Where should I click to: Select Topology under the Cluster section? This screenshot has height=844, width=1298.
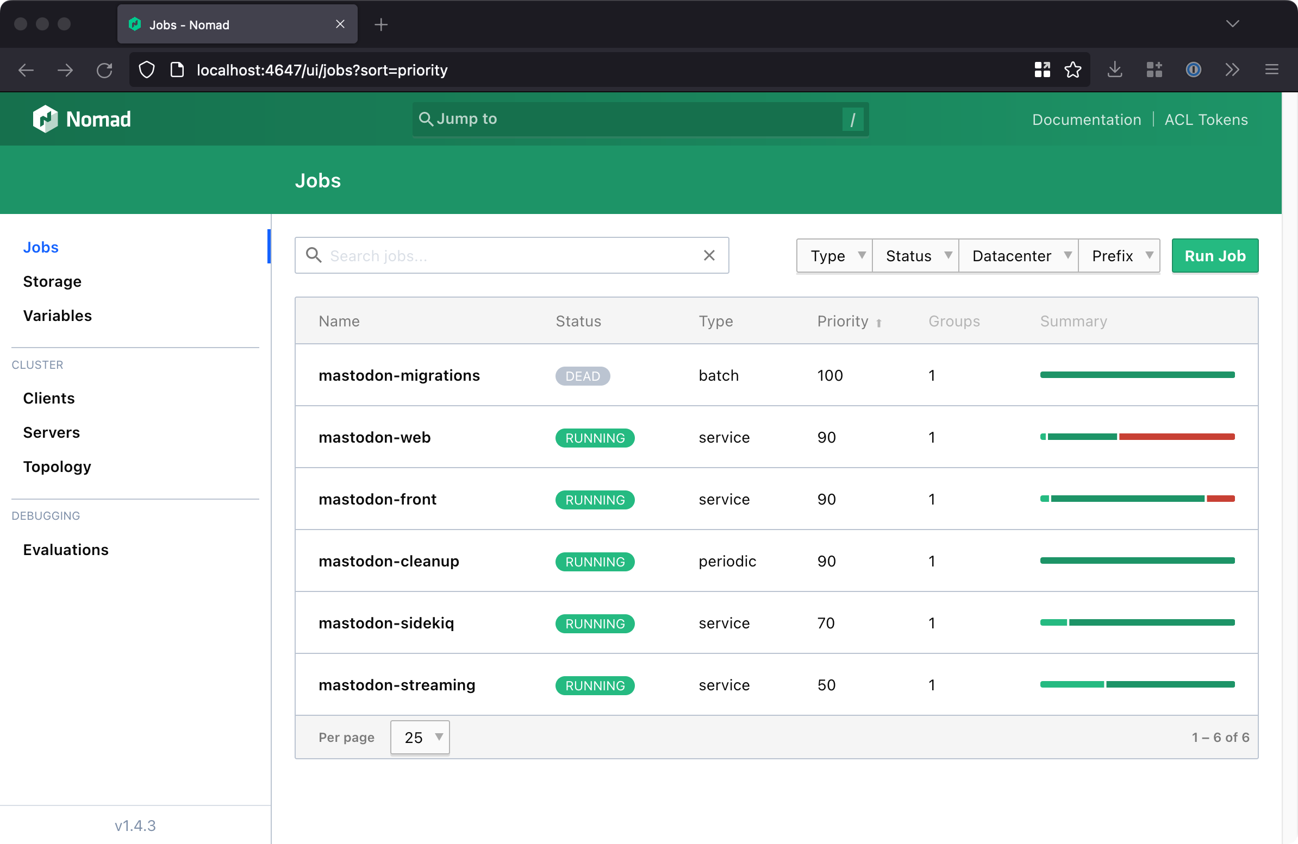57,467
